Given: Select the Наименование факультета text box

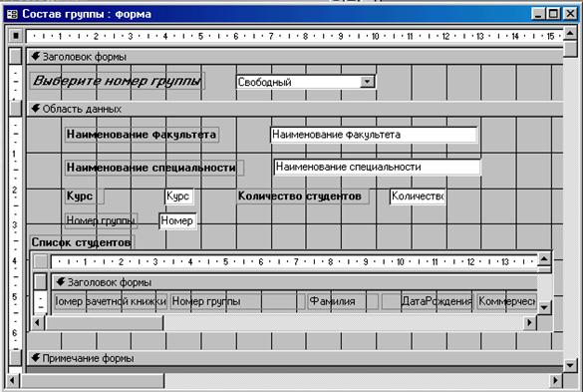Looking at the screenshot, I should click(x=374, y=135).
